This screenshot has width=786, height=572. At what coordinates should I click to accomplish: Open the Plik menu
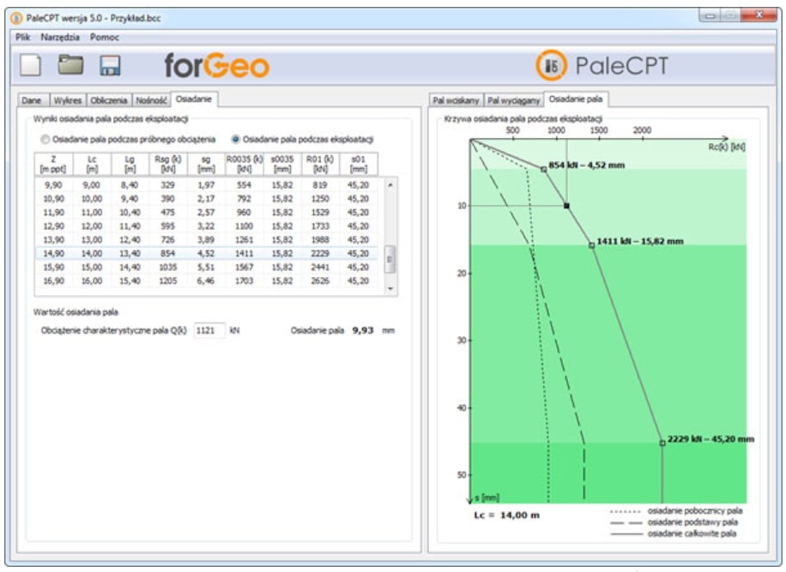point(24,38)
